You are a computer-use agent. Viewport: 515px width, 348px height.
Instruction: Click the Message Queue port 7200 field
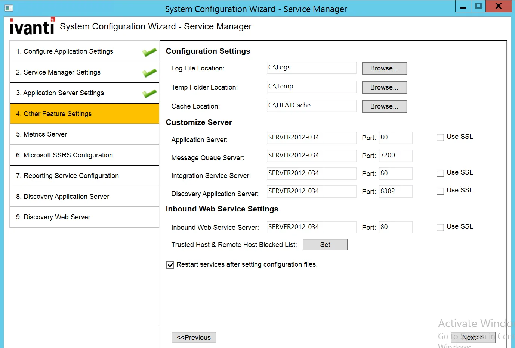point(395,156)
